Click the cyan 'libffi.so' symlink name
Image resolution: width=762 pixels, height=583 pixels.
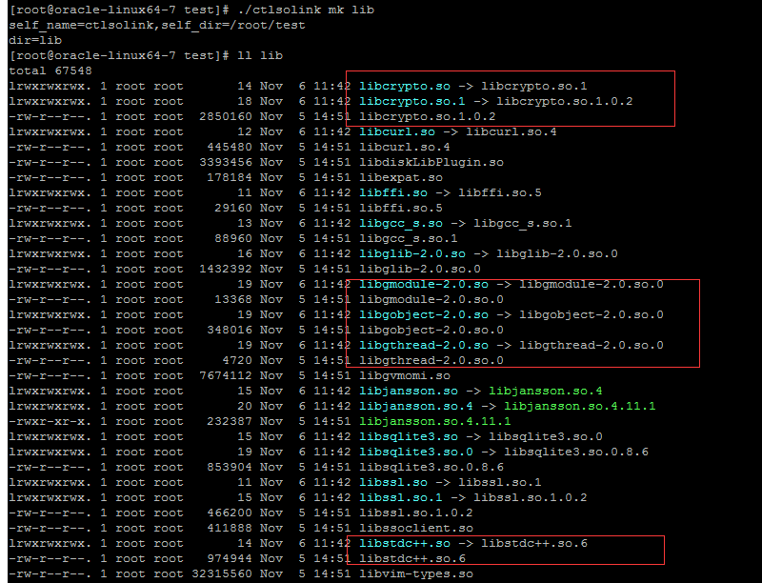(393, 192)
